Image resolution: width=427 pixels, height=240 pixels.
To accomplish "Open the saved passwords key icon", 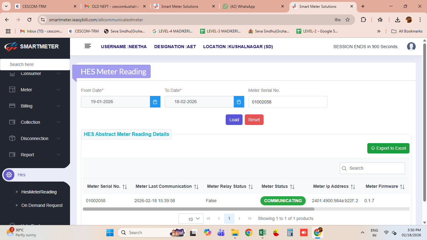I will [x=338, y=20].
